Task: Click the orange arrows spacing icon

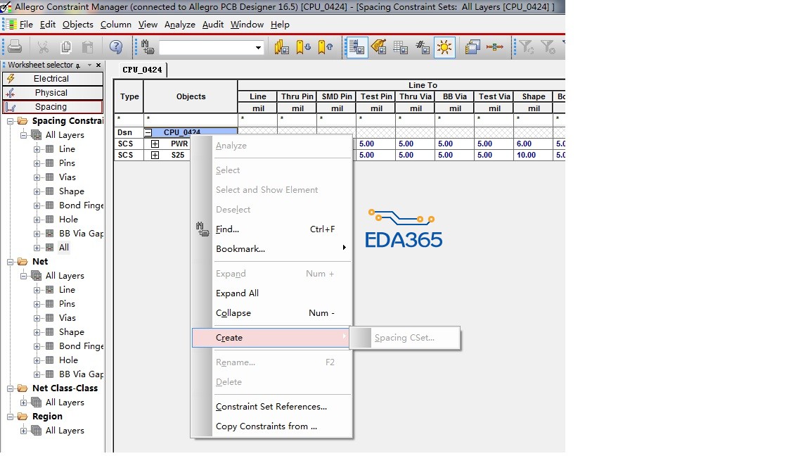Action: click(x=494, y=47)
